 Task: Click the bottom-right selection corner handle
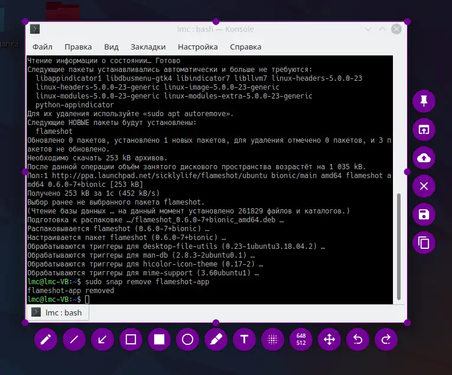407,323
